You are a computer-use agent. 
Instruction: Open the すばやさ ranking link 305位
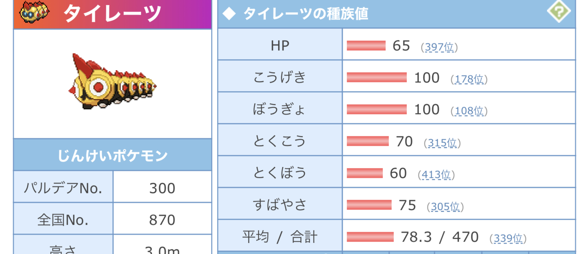(x=445, y=206)
